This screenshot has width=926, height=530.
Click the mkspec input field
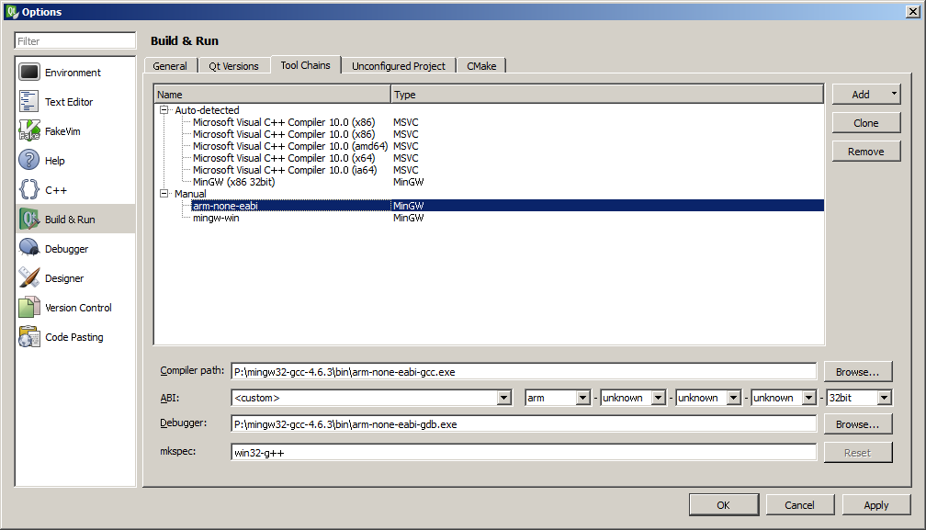tap(524, 453)
